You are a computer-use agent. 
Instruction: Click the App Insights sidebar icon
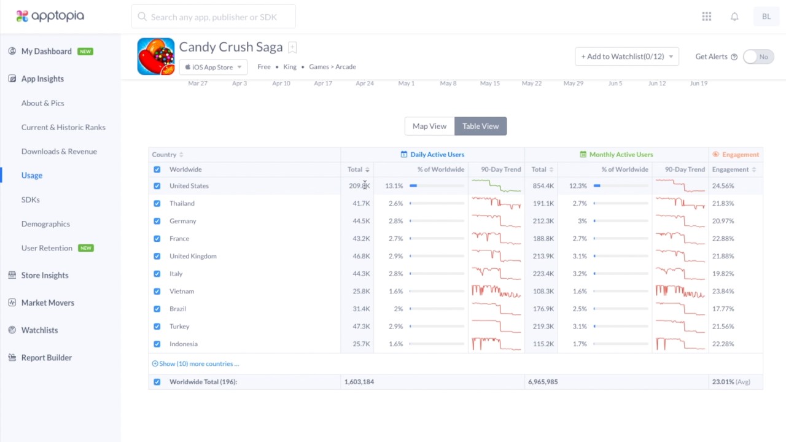coord(12,79)
